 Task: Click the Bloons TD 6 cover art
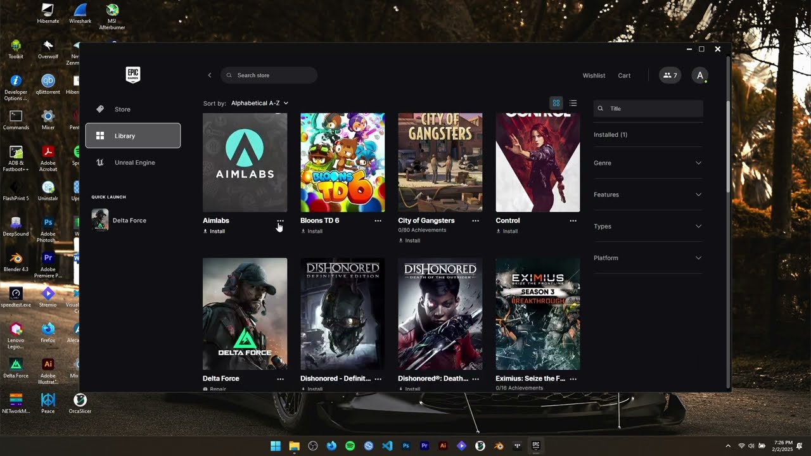(x=342, y=162)
